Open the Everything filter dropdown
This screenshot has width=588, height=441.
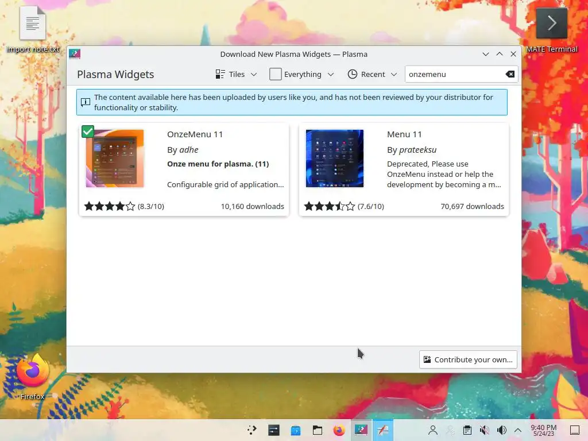[x=301, y=74]
